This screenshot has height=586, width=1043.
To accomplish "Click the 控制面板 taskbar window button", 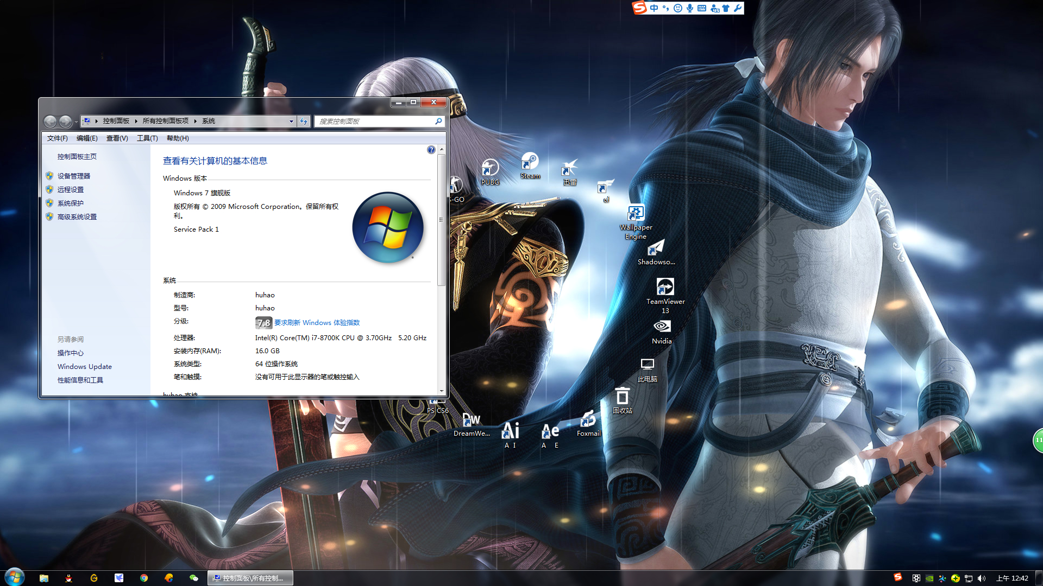I will pos(250,578).
